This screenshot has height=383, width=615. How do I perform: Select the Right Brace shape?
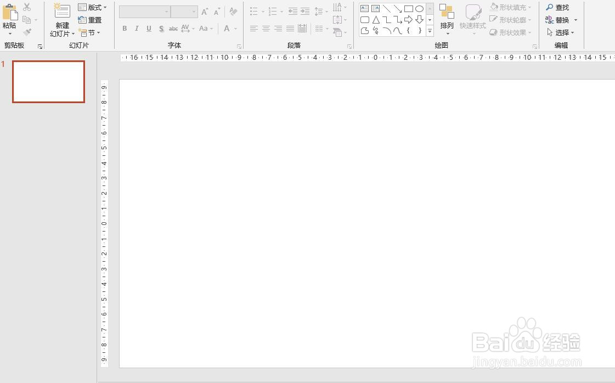[419, 30]
